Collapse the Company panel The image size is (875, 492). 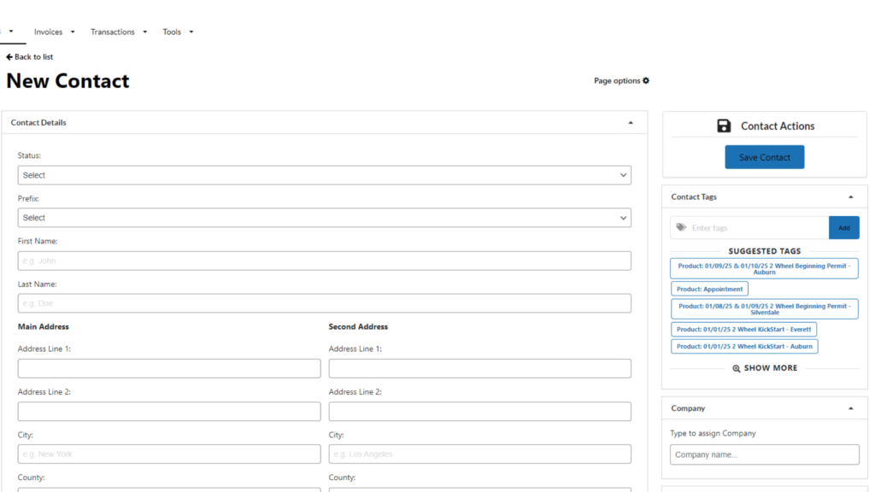point(850,408)
